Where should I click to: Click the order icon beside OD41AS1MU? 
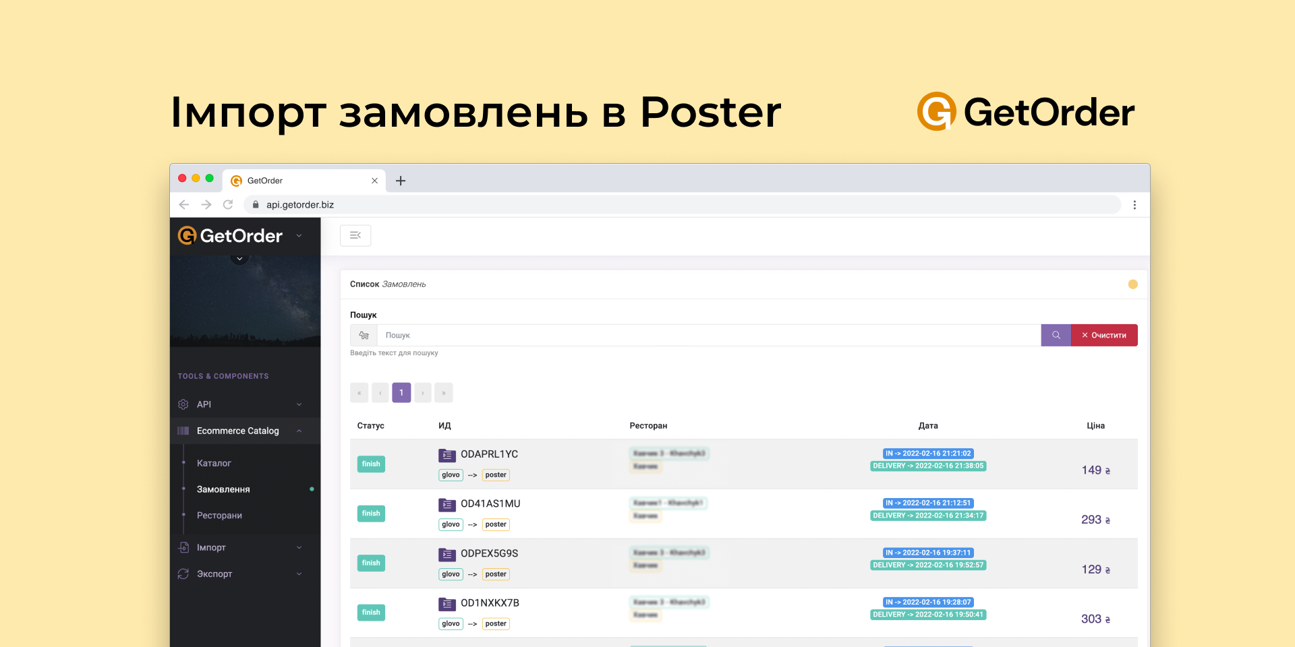(x=447, y=505)
